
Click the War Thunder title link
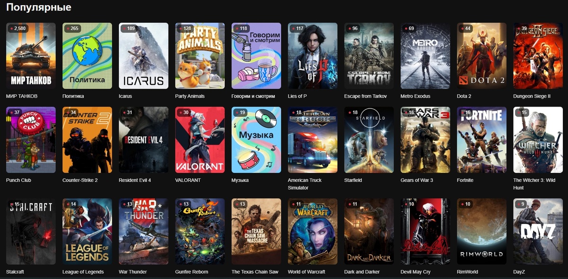(133, 272)
